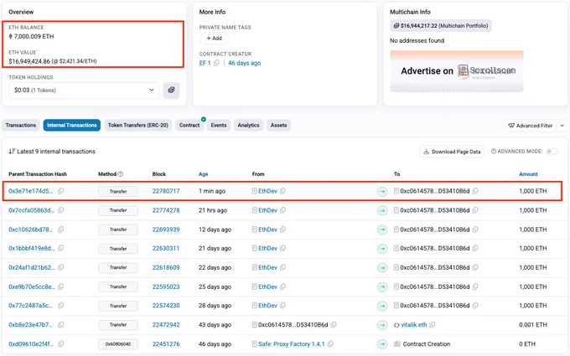The image size is (570, 356).
Task: Copy the contract creator EF 1 address
Action: click(216, 63)
